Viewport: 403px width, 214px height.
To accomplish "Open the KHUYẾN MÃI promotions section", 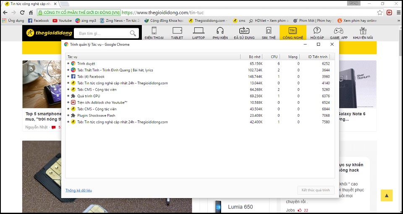I will 363,33.
